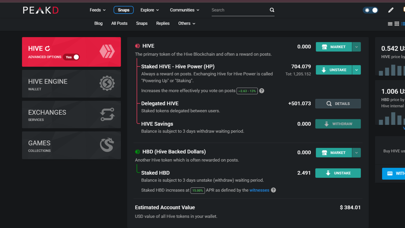Select the HIVE wallet card

72,52
